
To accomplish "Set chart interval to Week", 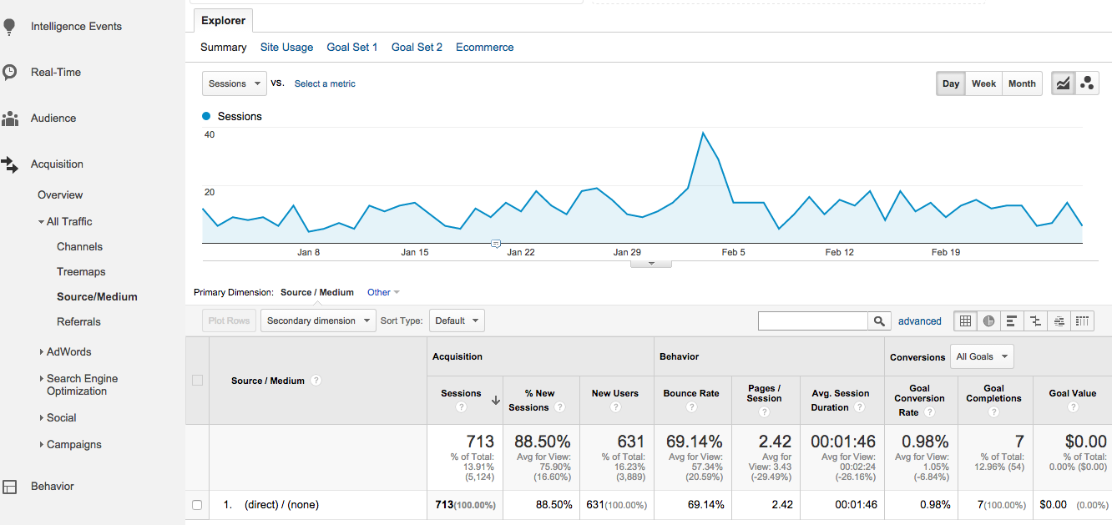I will coord(983,83).
